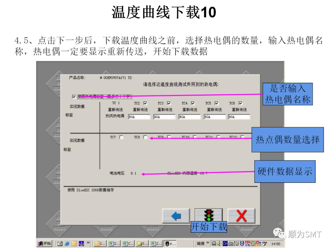Image resolution: width=332 pixels, height=249 pixels.
Task: Click the 使用 SlimKIC 2000数据储存 text
Action: [91, 190]
